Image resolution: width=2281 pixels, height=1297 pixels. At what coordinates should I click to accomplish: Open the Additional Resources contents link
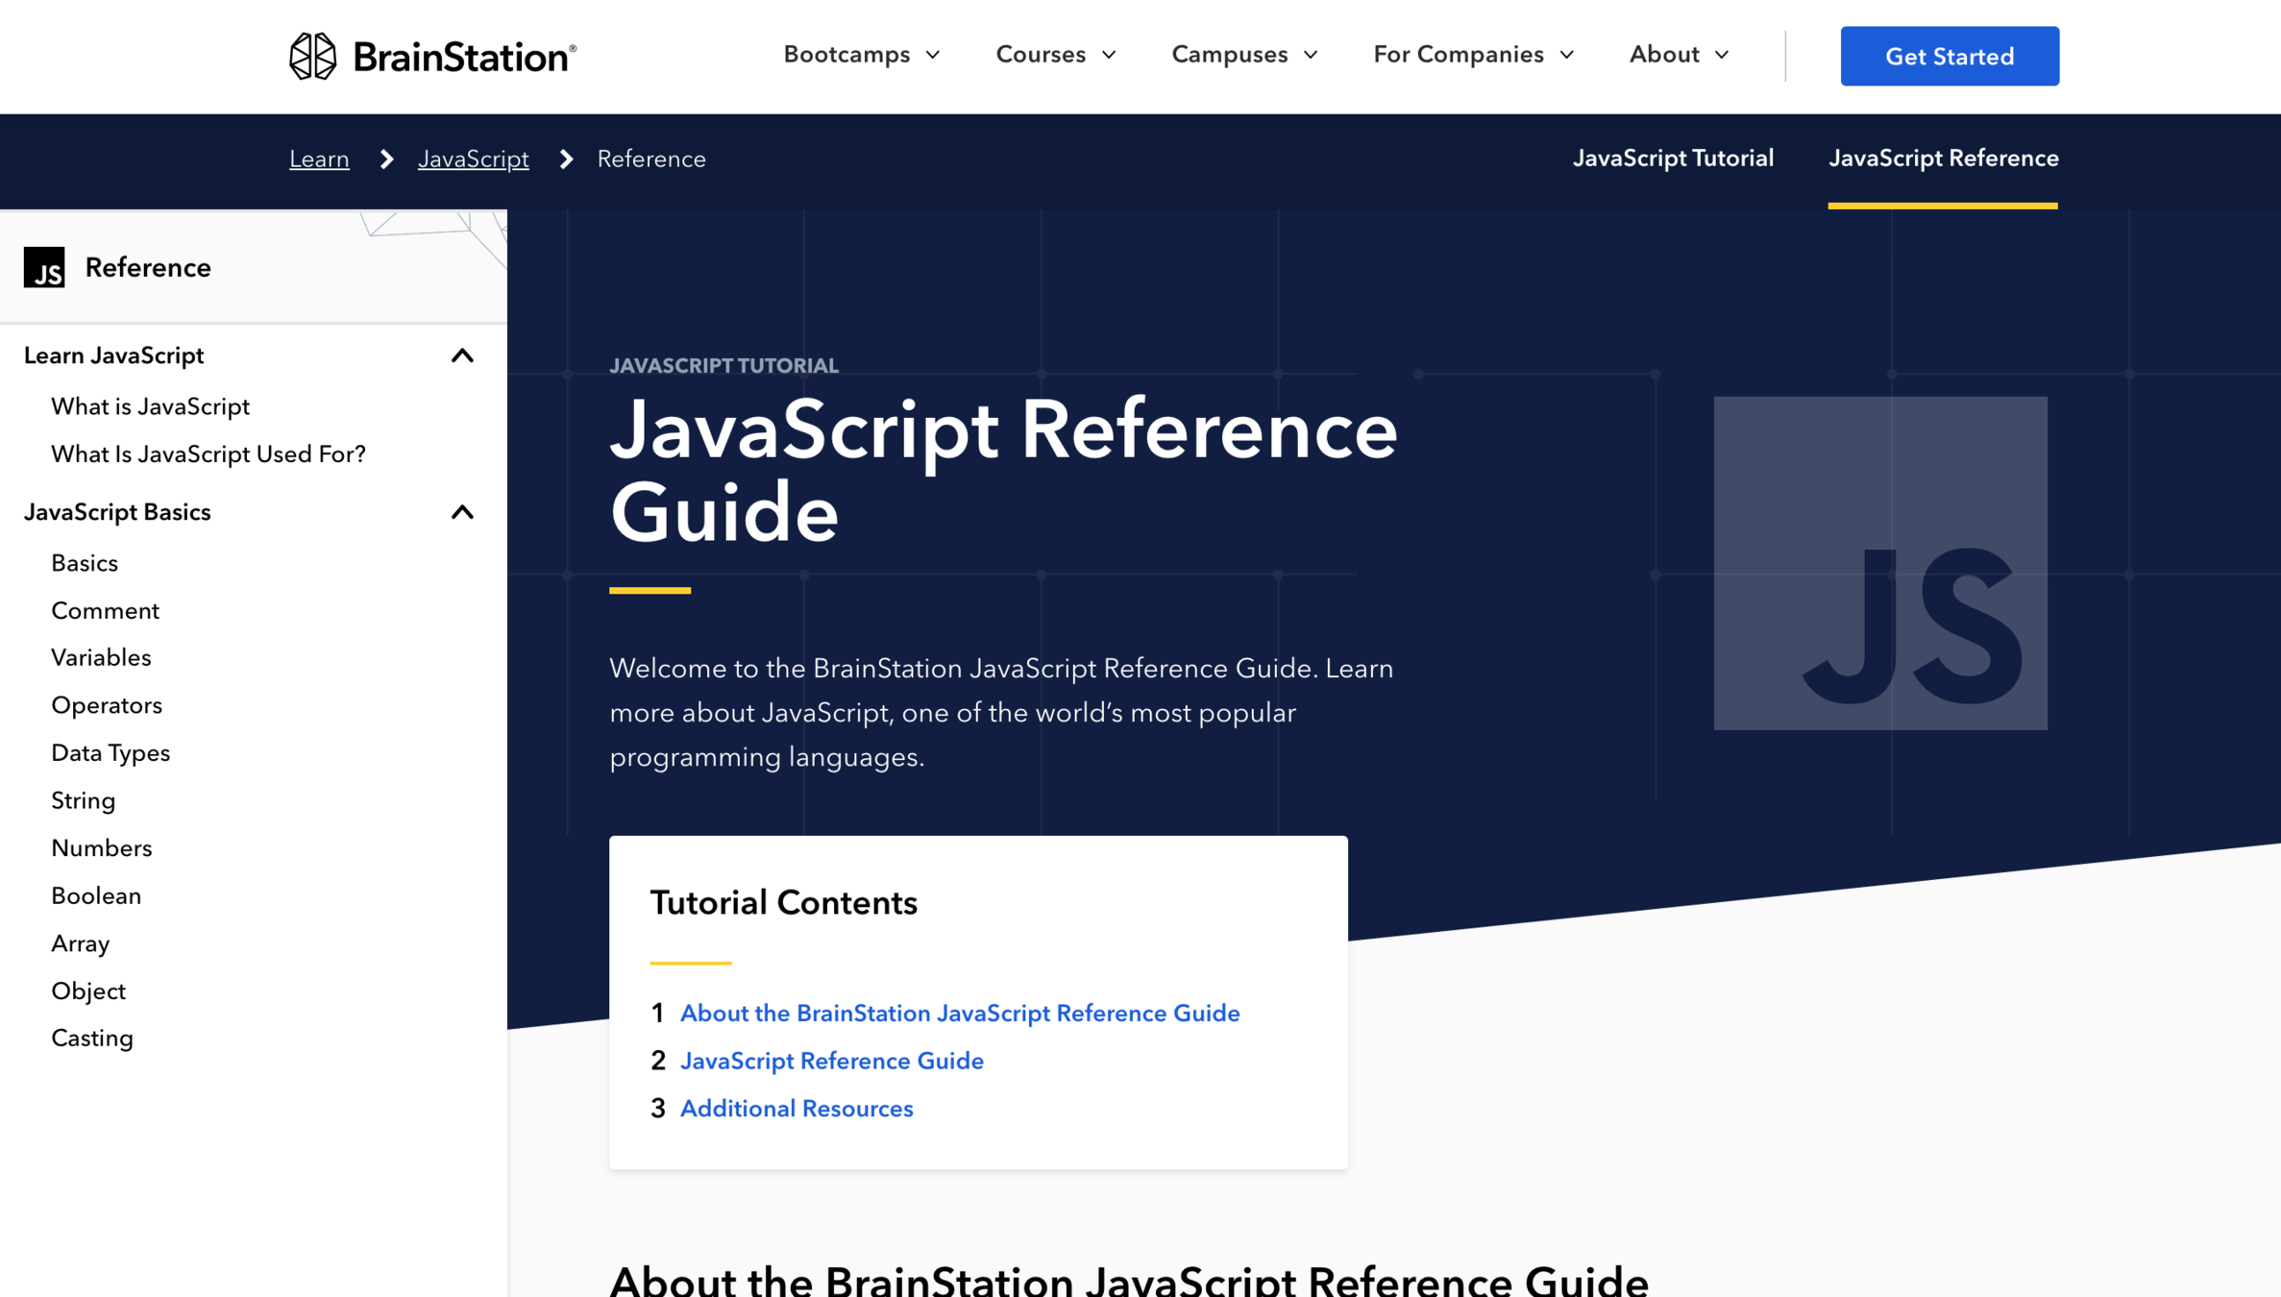point(796,1109)
